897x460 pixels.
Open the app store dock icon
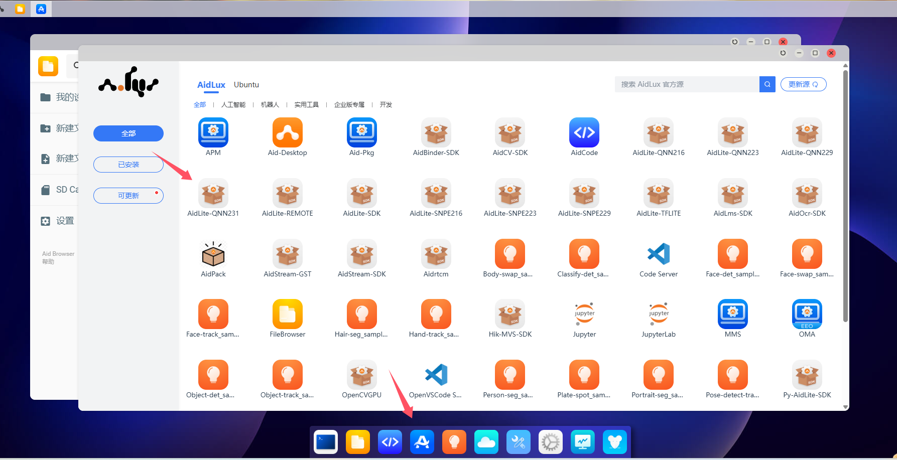click(x=422, y=442)
